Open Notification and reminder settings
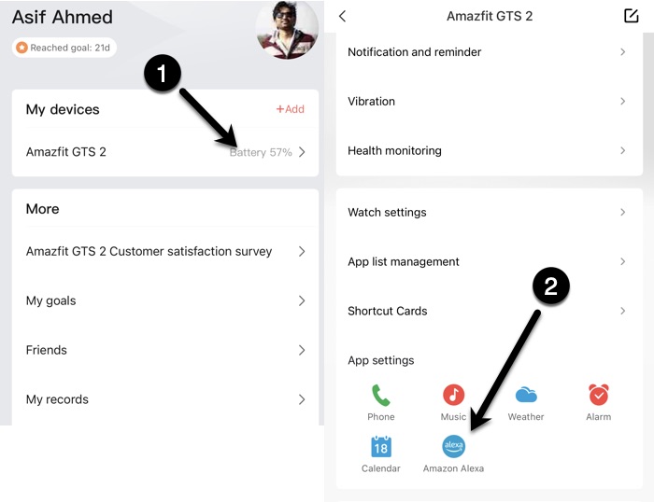The height and width of the screenshot is (502, 654). point(490,52)
